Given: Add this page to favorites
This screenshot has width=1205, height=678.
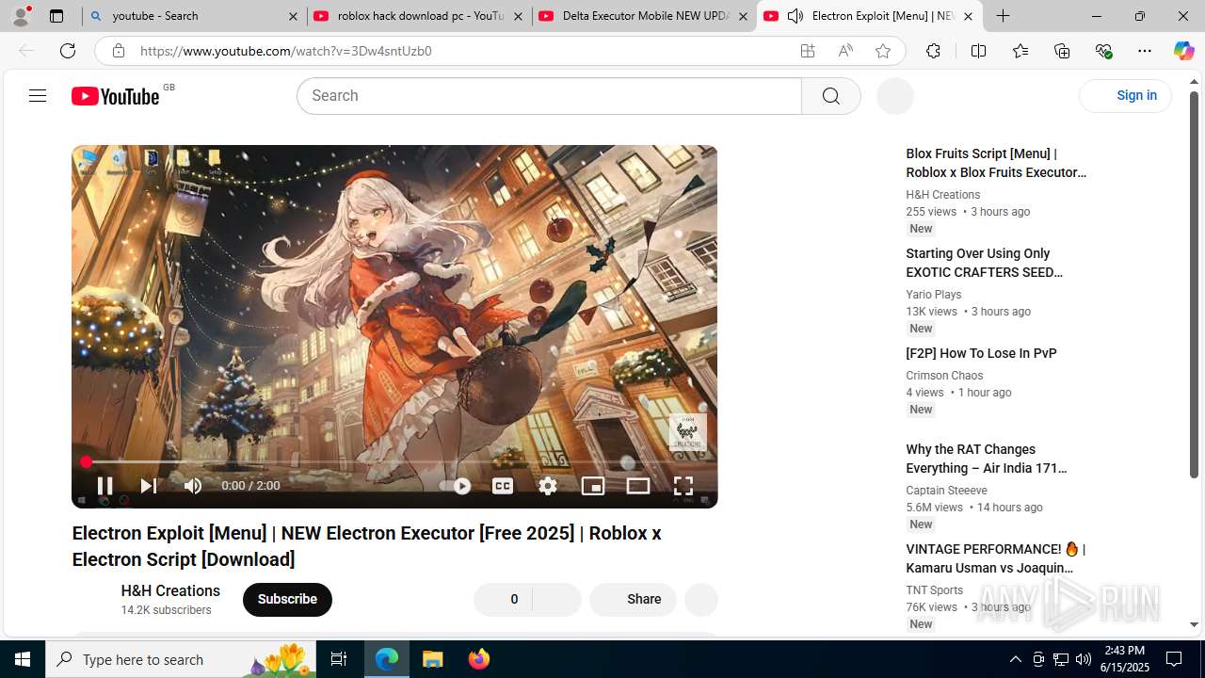Looking at the screenshot, I should (883, 51).
